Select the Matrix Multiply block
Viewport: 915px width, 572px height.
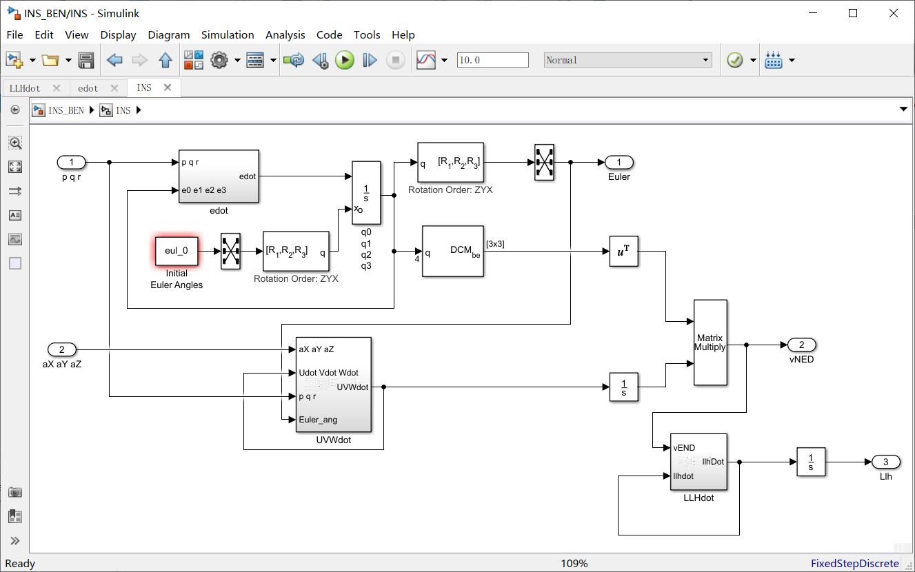pyautogui.click(x=710, y=343)
